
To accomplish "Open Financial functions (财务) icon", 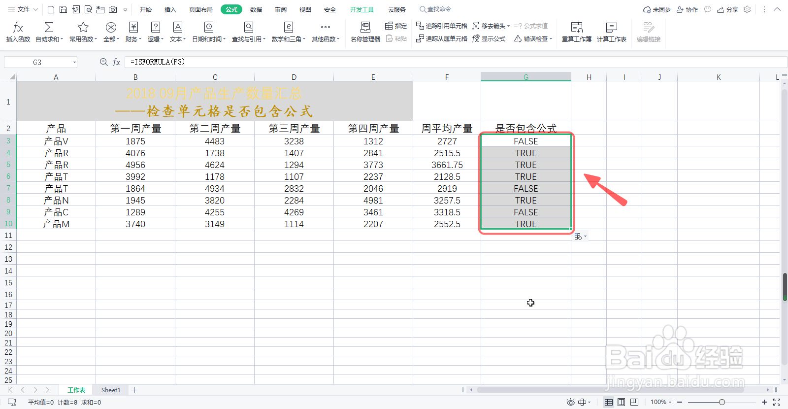I will [133, 27].
